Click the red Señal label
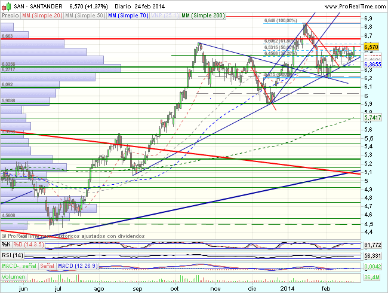The width and height of the screenshot is (388, 293). pyautogui.click(x=47, y=266)
